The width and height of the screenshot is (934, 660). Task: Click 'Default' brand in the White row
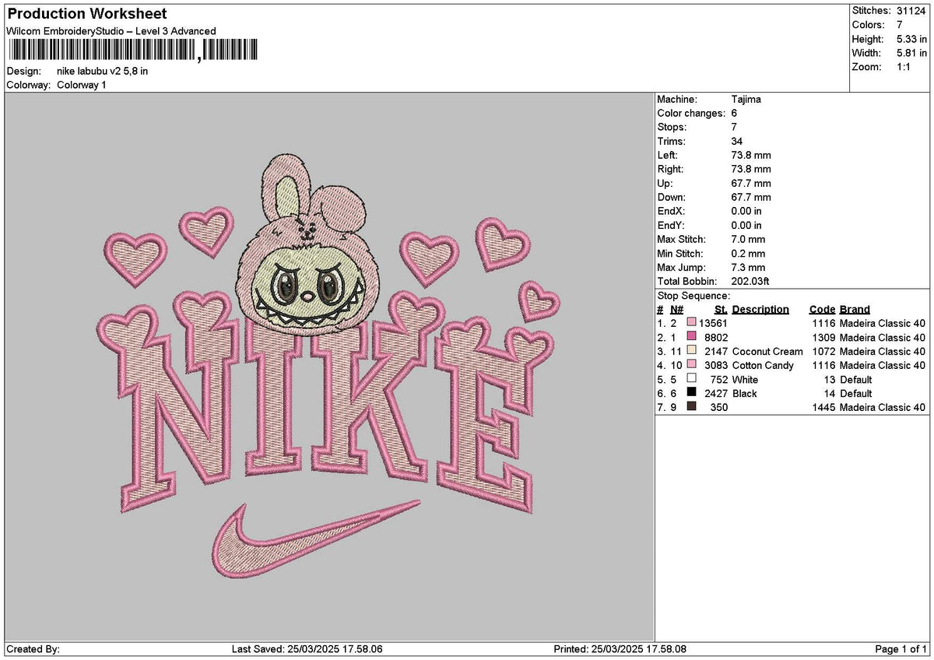point(855,380)
